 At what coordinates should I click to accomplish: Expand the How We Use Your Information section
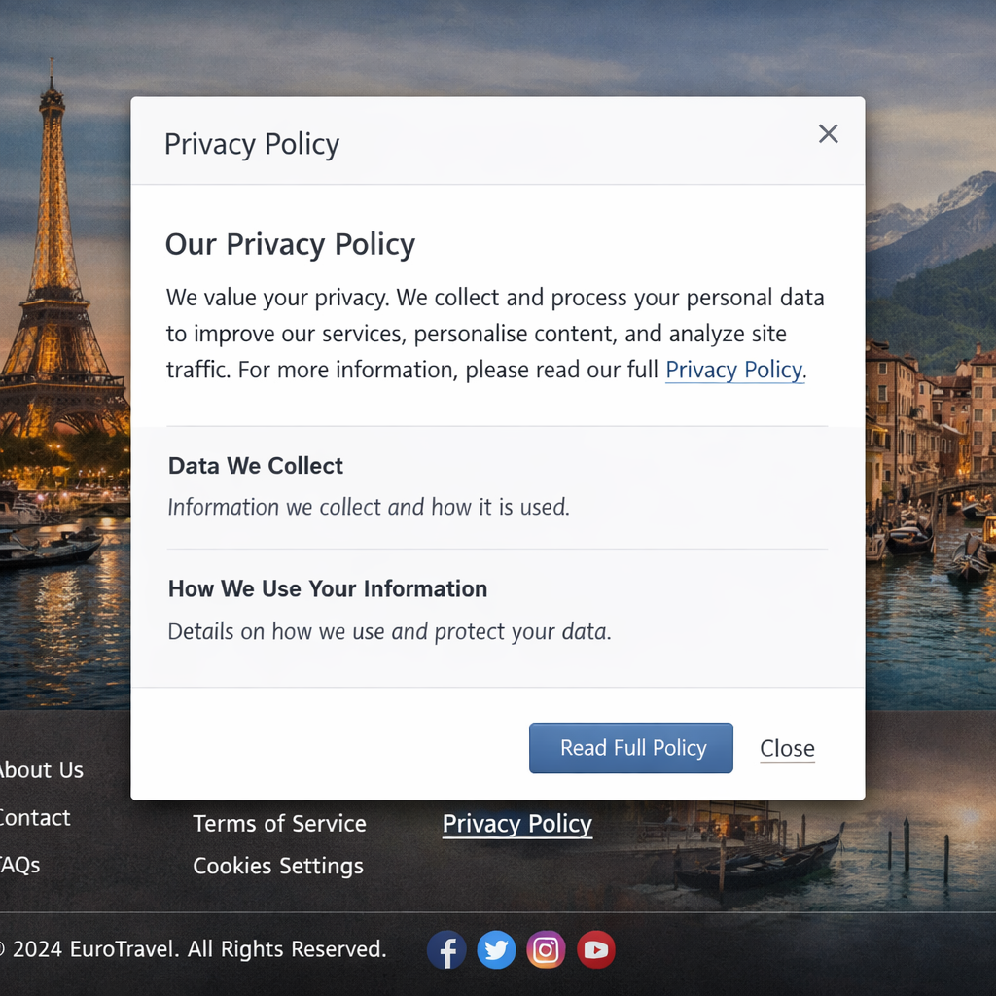coord(328,588)
